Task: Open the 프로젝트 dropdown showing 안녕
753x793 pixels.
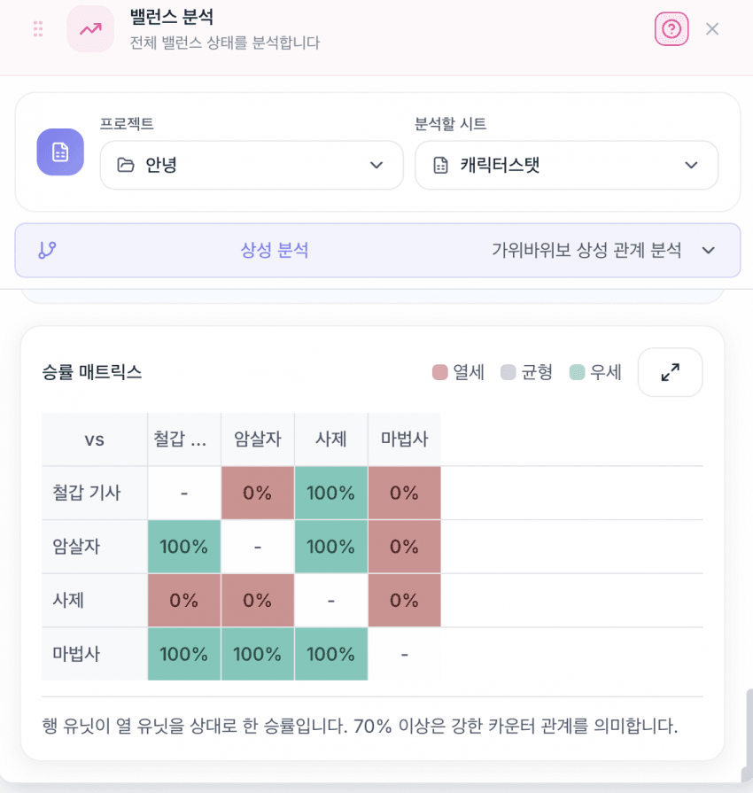Action: pyautogui.click(x=252, y=165)
